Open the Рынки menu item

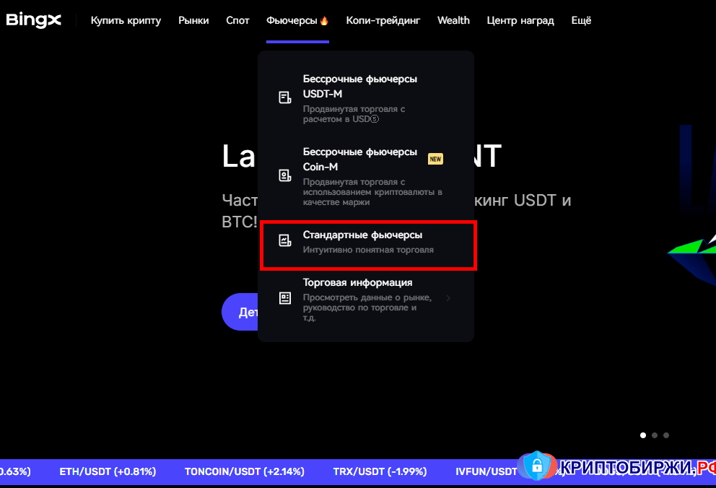coord(193,20)
